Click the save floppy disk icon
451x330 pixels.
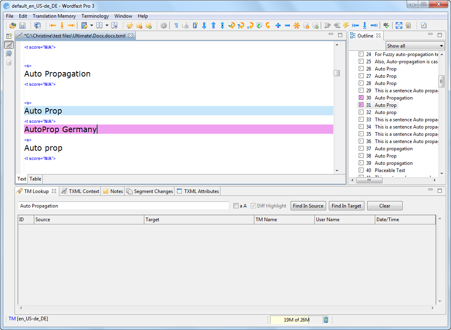pos(23,25)
